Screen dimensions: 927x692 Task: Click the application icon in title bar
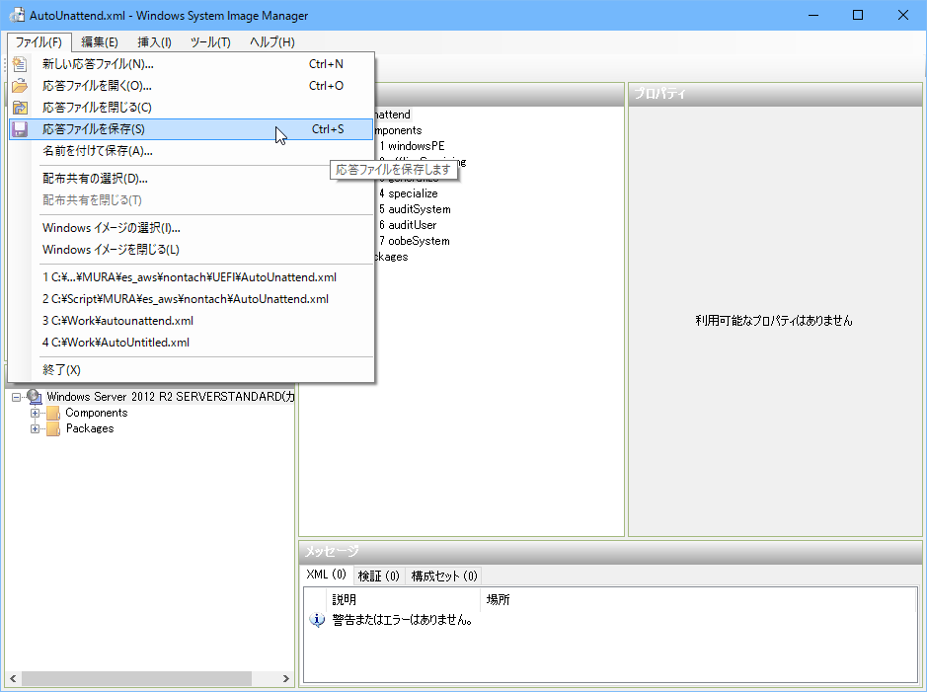[x=17, y=16]
